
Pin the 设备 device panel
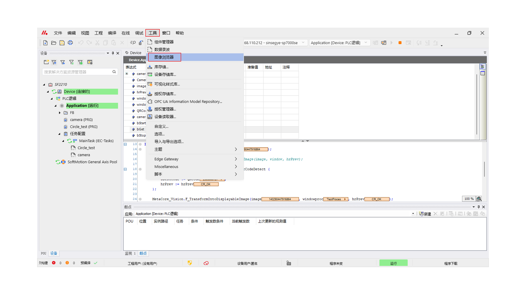point(113,53)
